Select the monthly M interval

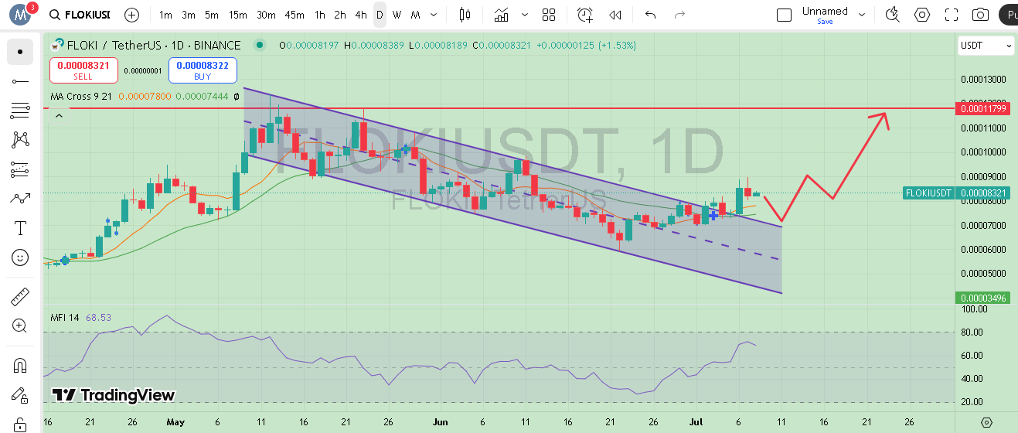416,15
